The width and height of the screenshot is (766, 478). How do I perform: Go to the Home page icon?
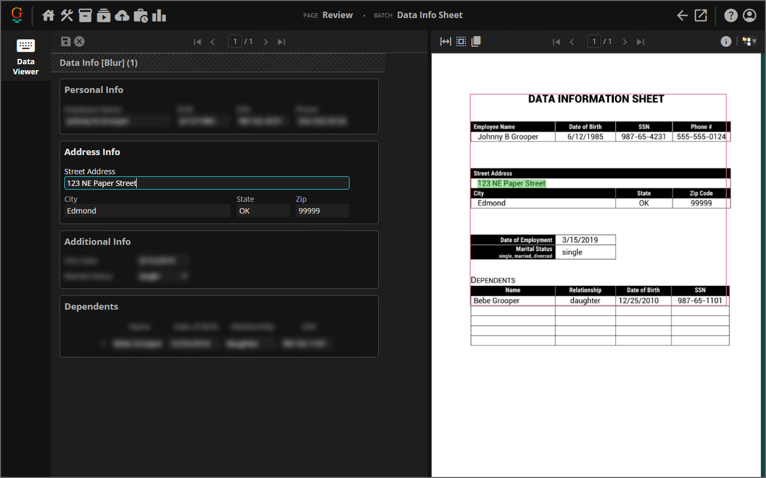pos(48,15)
